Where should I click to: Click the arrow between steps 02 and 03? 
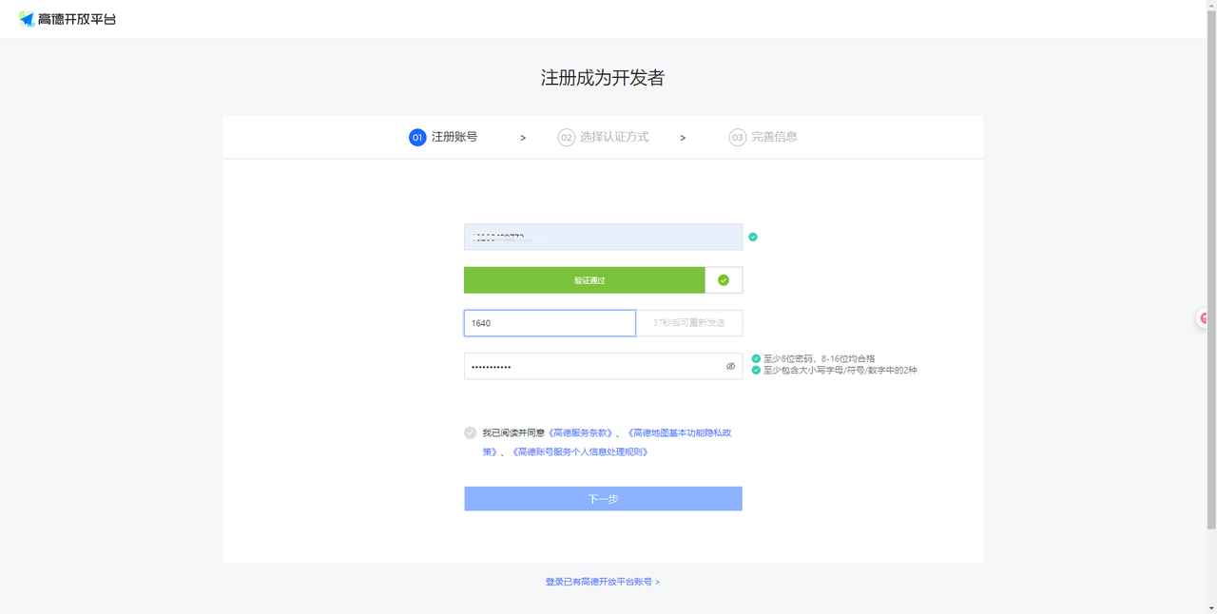[x=683, y=138]
